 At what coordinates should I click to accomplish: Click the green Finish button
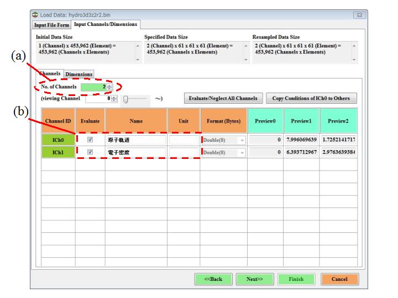click(x=296, y=279)
